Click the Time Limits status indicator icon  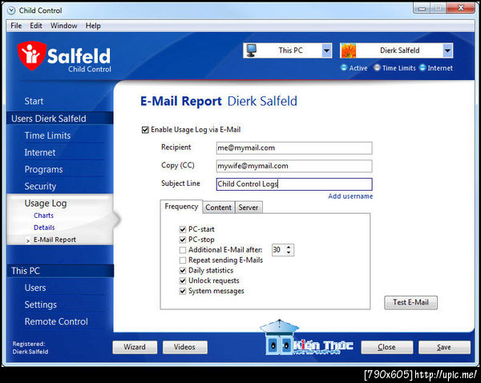click(377, 67)
